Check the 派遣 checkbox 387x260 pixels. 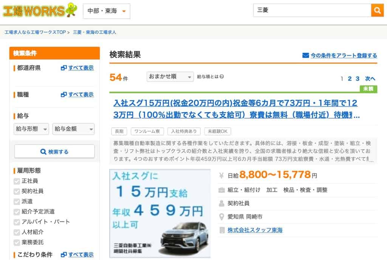click(x=17, y=202)
